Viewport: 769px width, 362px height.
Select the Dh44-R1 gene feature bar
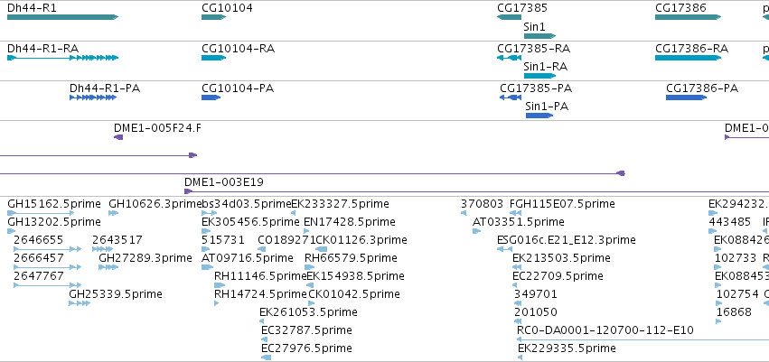[62, 17]
